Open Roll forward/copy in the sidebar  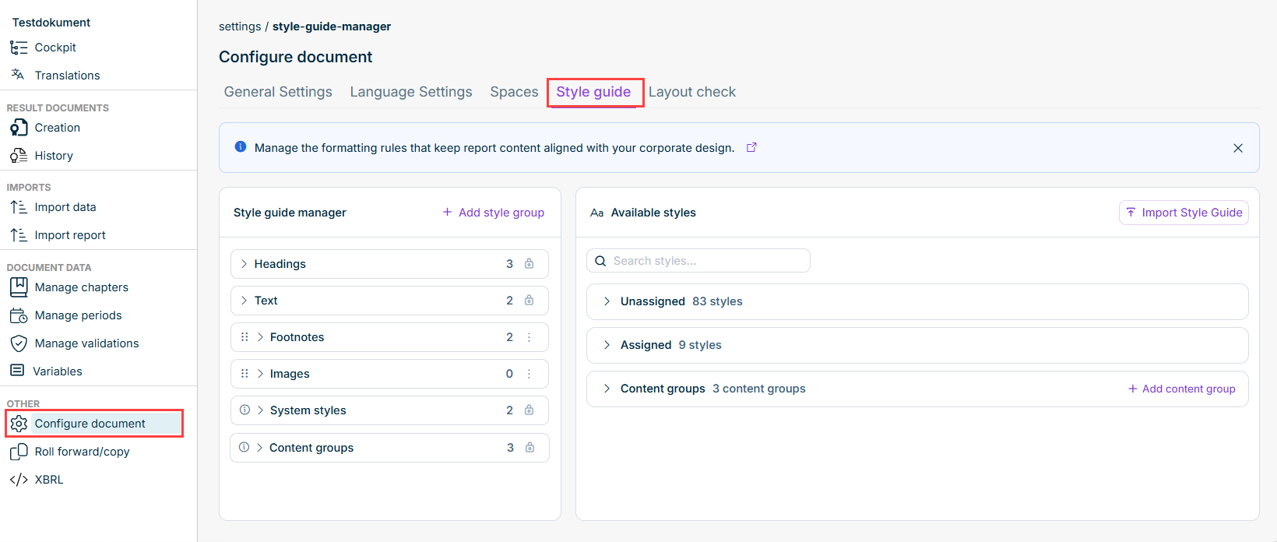(x=82, y=452)
